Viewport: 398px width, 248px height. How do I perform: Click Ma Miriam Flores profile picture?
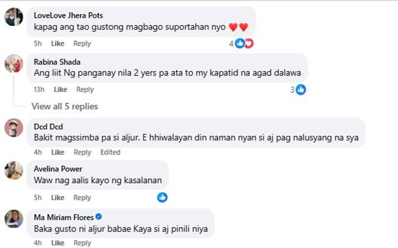pos(13,219)
